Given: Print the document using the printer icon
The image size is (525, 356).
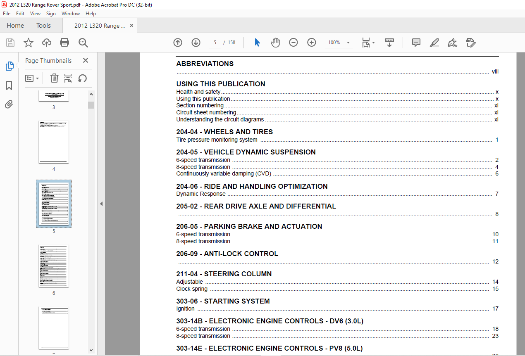Looking at the screenshot, I should (x=64, y=43).
